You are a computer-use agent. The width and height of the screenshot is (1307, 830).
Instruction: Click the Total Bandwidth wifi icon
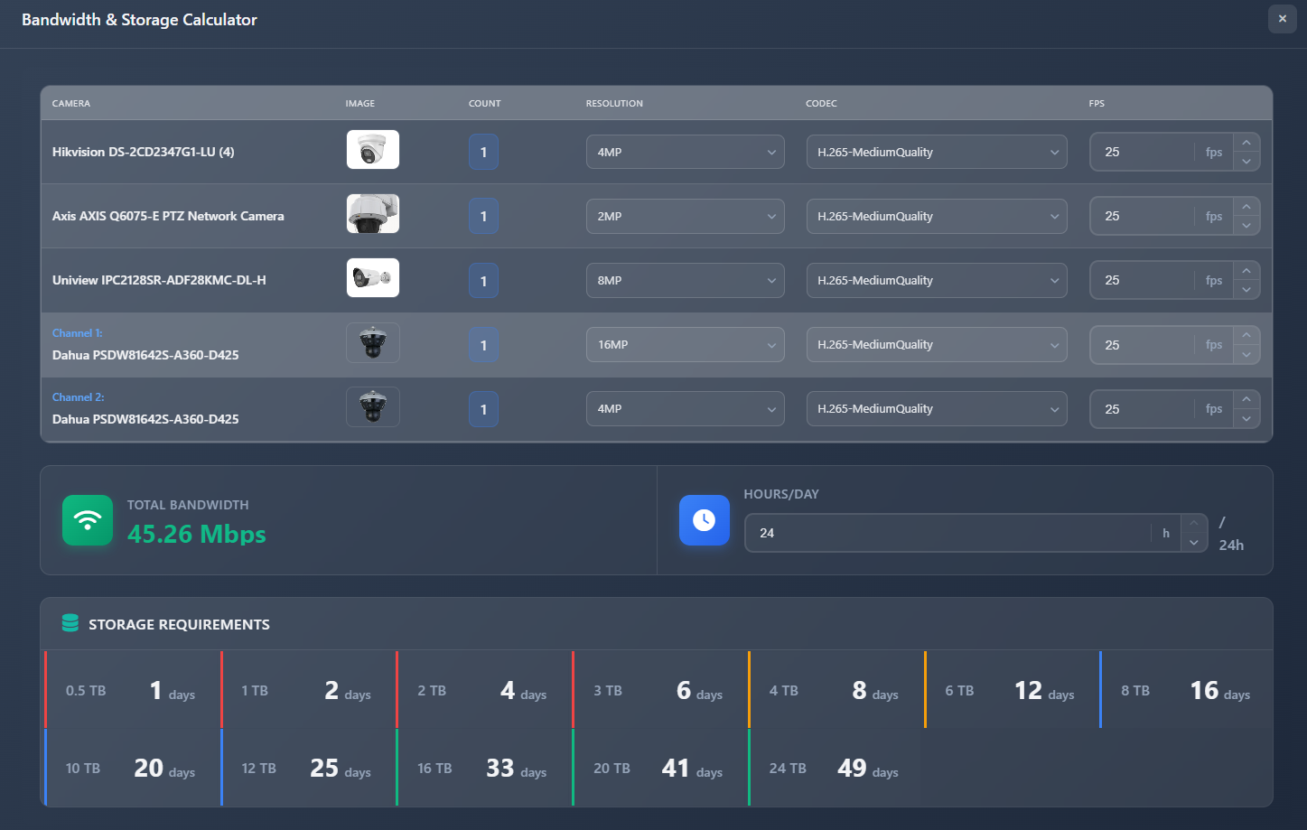(87, 520)
